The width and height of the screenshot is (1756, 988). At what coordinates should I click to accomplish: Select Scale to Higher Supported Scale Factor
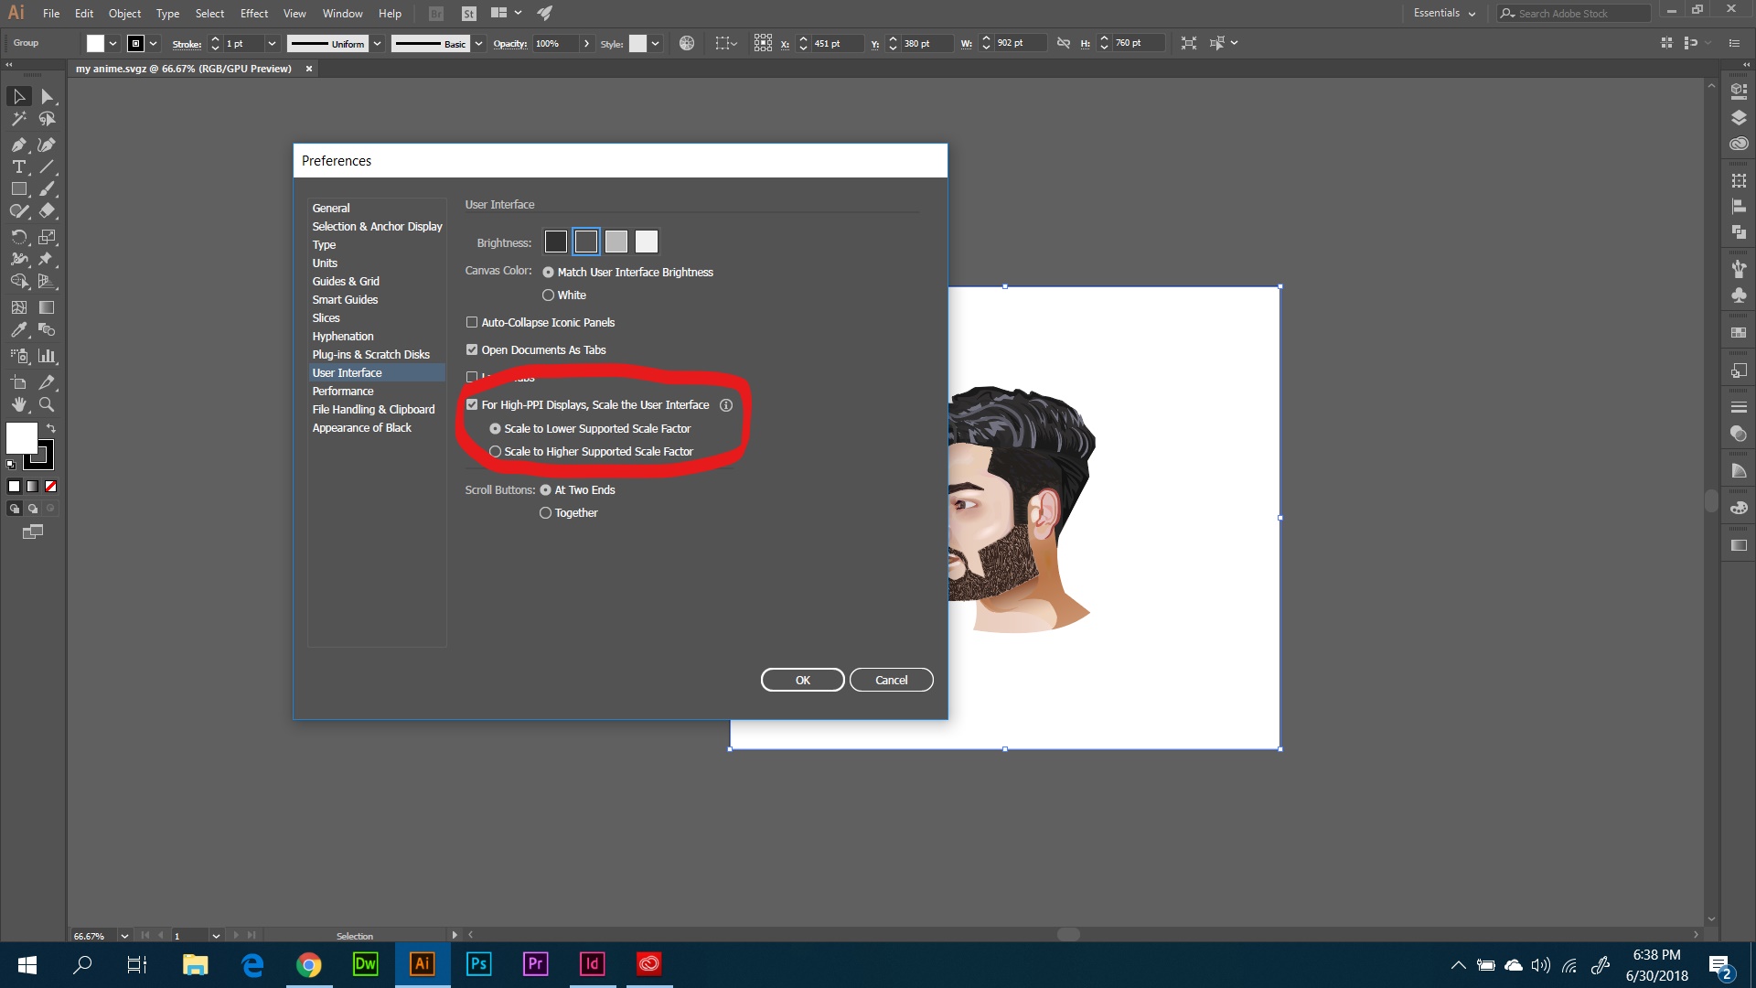click(x=495, y=451)
